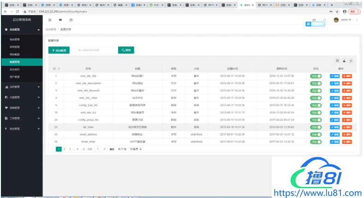Select 网站配置 in sidebar submenu
Image resolution: width=364 pixels, height=198 pixels.
click(15, 54)
